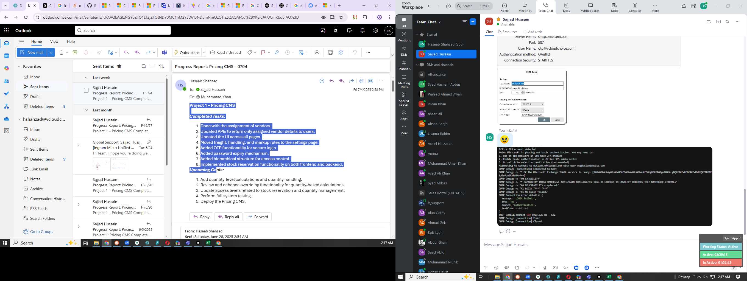747x281 pixels.
Task: Open Delete options dropdown arrow
Action: (67, 52)
